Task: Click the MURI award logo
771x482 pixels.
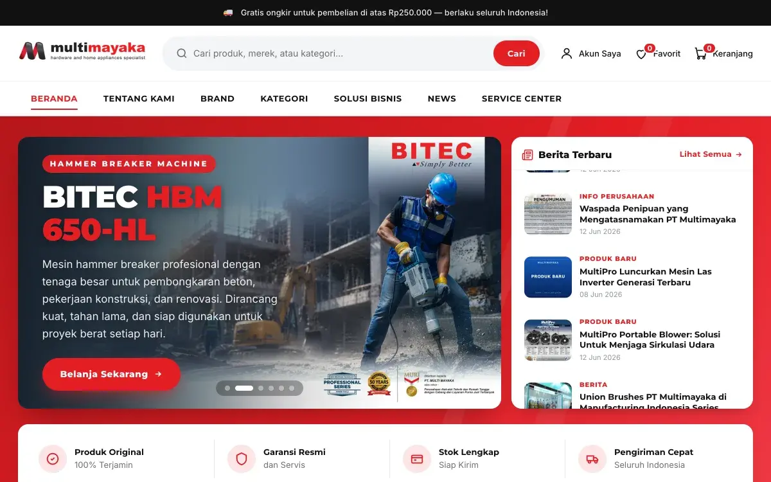Action: pos(411,383)
